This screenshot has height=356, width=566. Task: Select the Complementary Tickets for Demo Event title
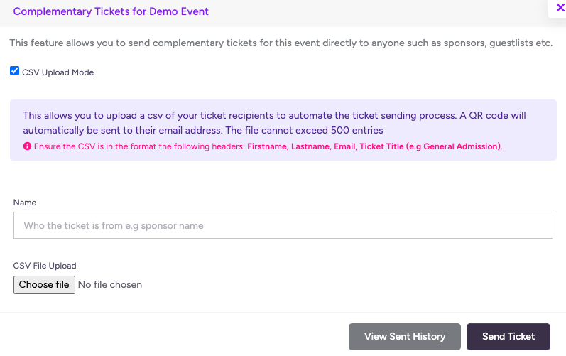pyautogui.click(x=111, y=11)
